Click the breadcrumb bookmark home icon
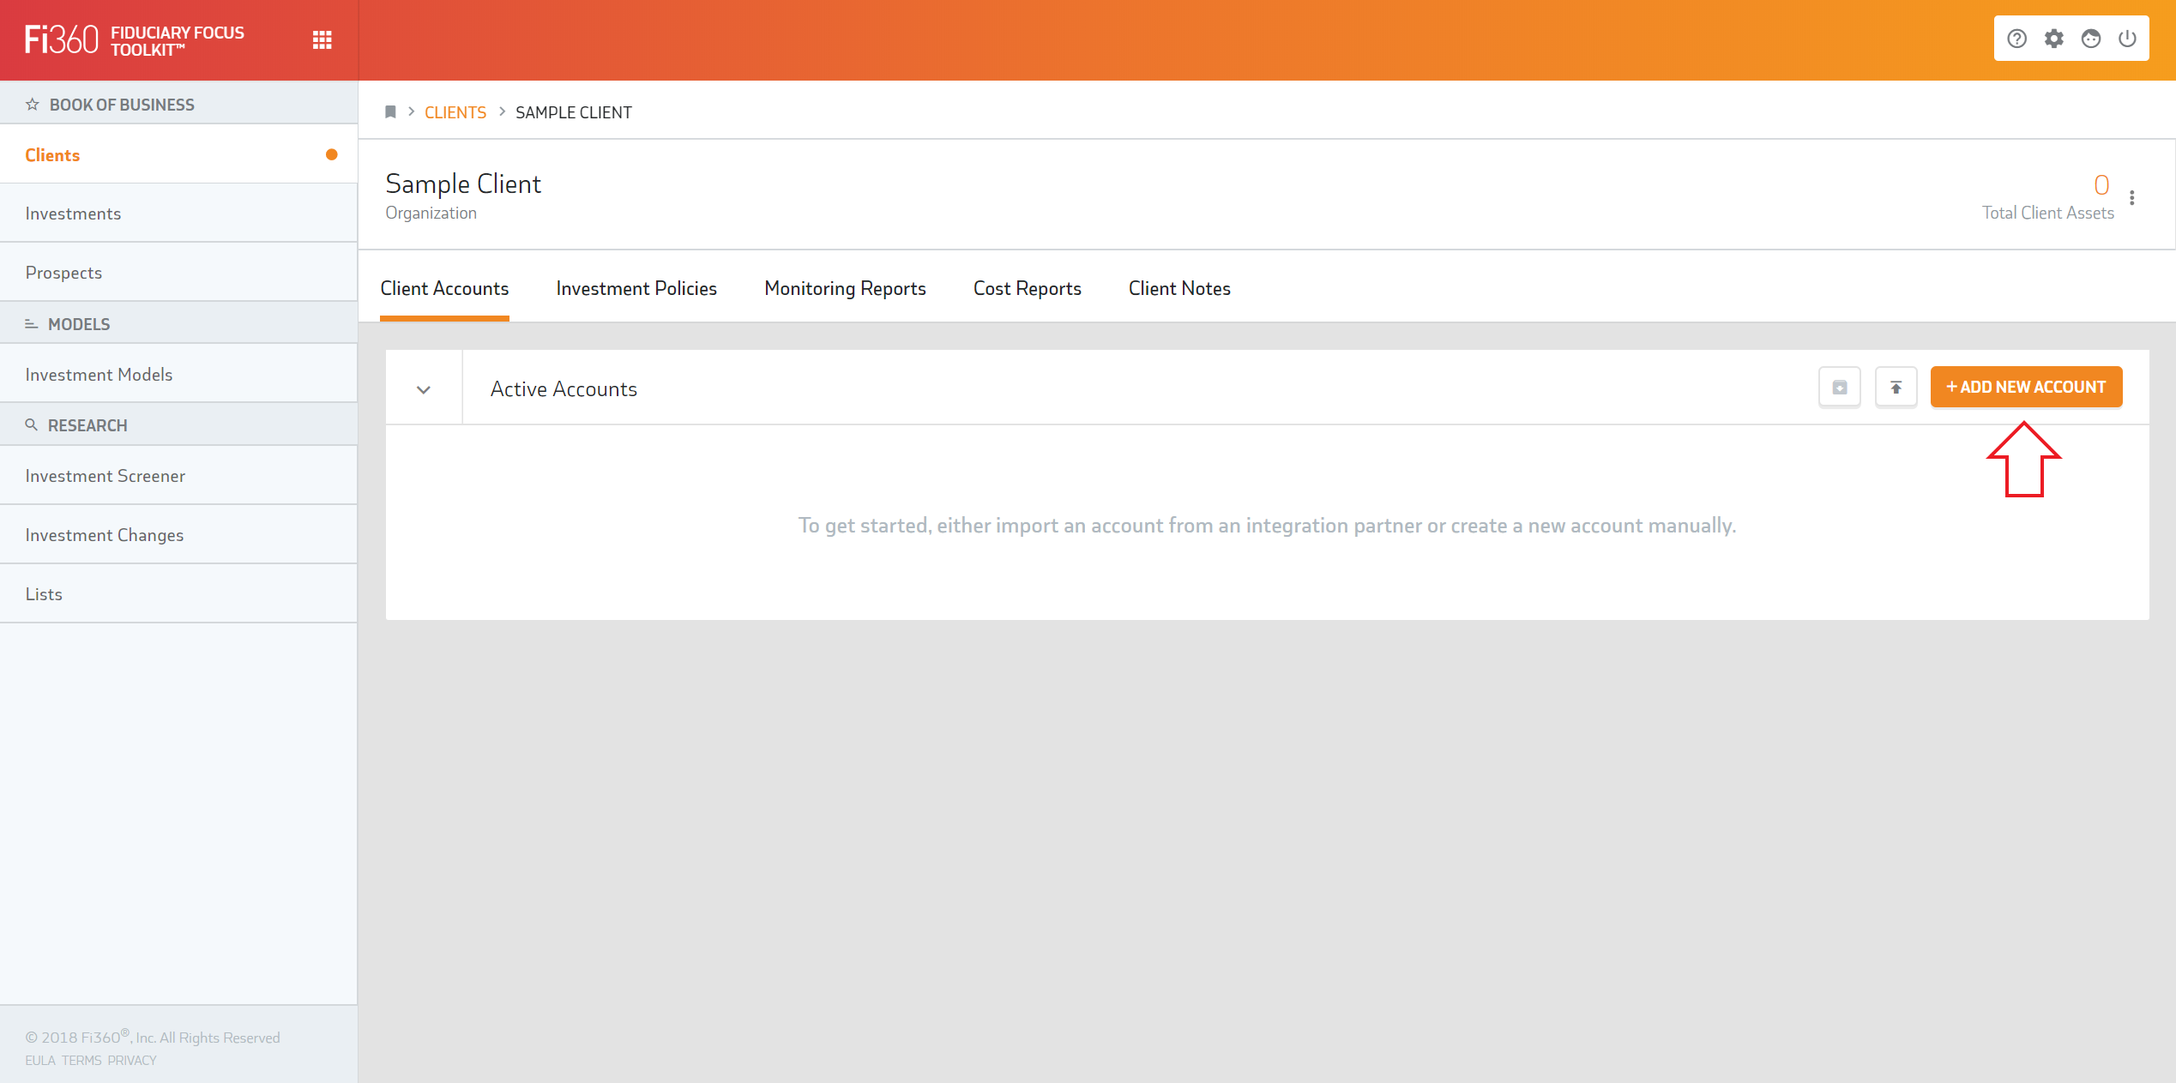The height and width of the screenshot is (1083, 2176). click(x=390, y=112)
